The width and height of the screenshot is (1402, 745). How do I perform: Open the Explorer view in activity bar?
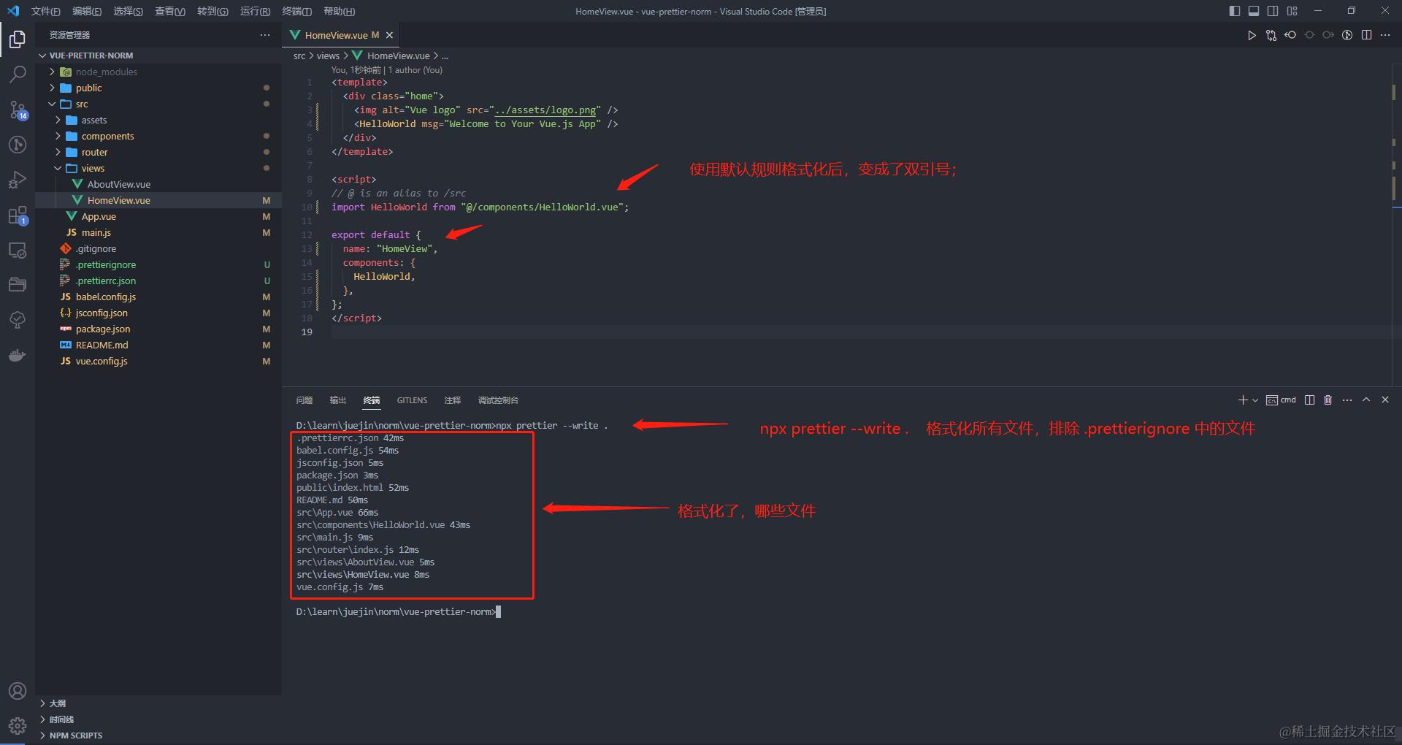tap(18, 39)
